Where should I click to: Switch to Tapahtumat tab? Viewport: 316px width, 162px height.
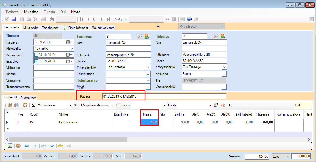(x=50, y=28)
